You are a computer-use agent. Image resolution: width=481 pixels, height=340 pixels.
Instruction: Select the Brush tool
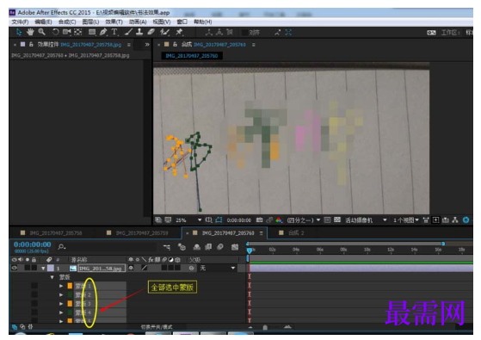[128, 32]
